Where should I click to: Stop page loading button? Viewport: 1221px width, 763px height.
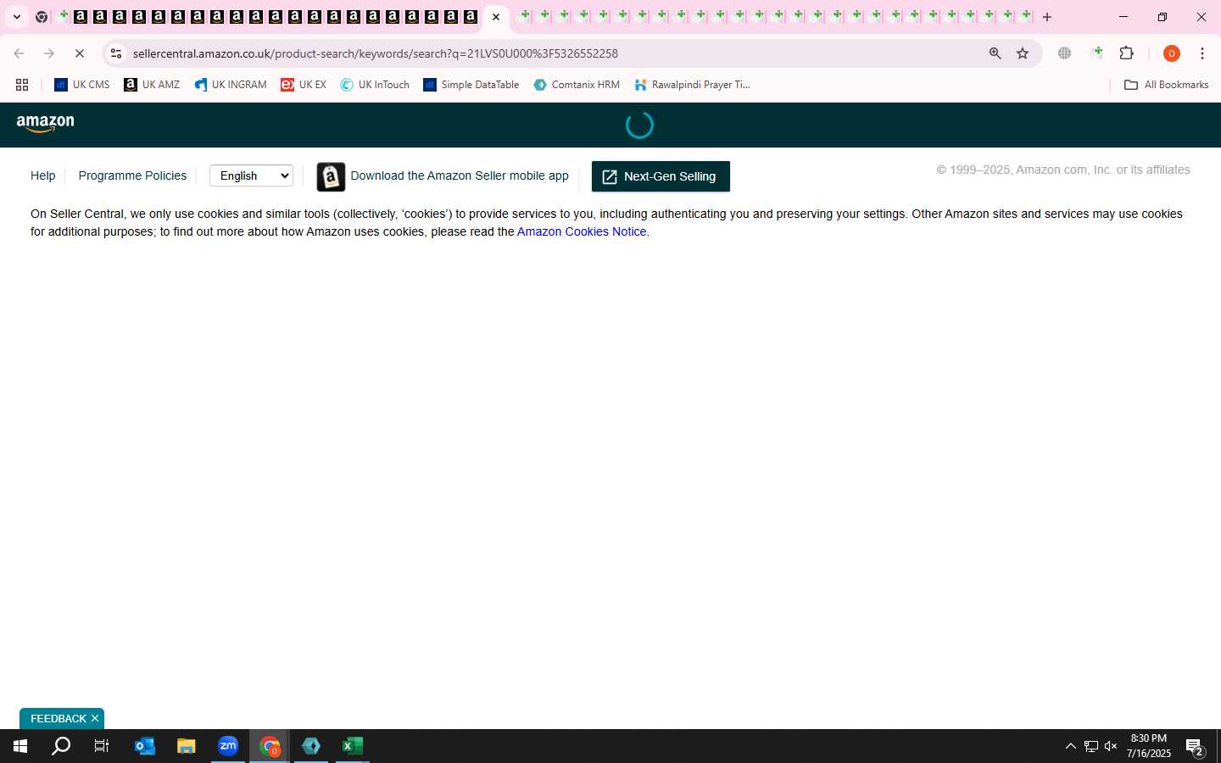(x=80, y=53)
